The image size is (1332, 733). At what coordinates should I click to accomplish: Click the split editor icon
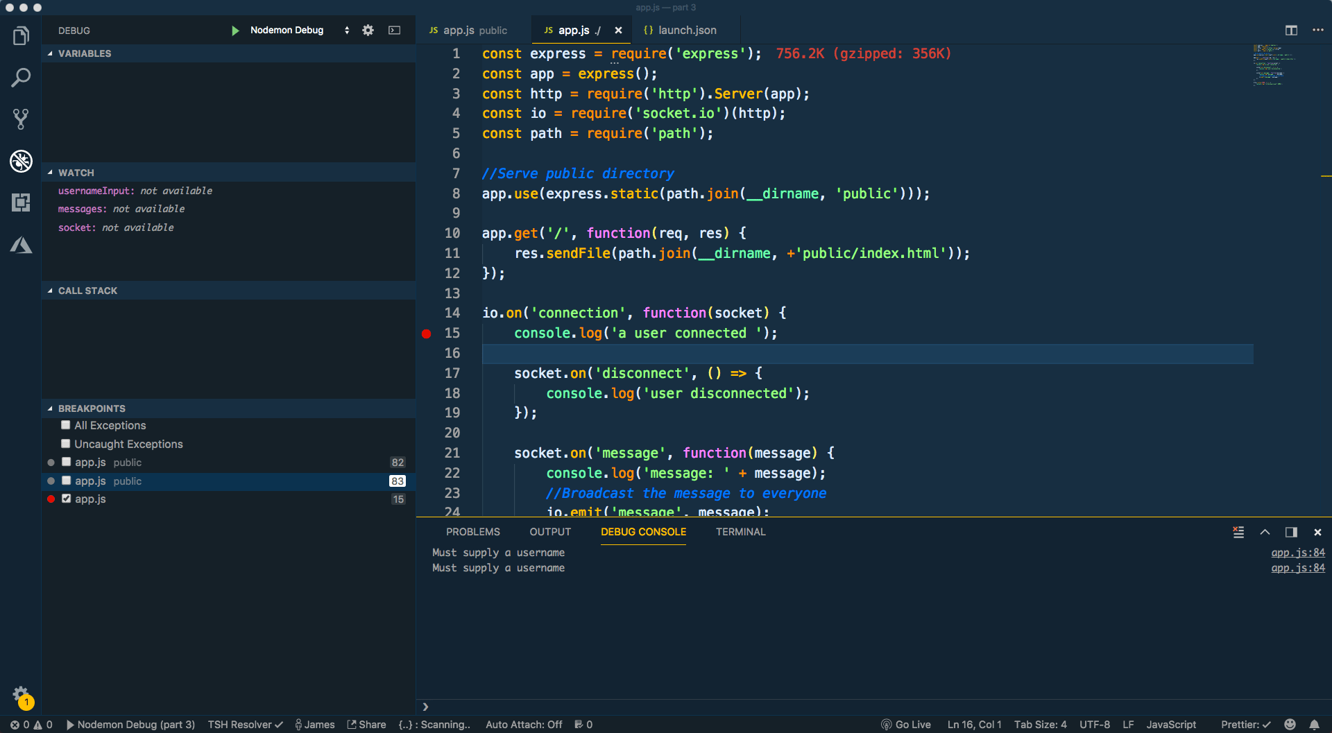1291,31
